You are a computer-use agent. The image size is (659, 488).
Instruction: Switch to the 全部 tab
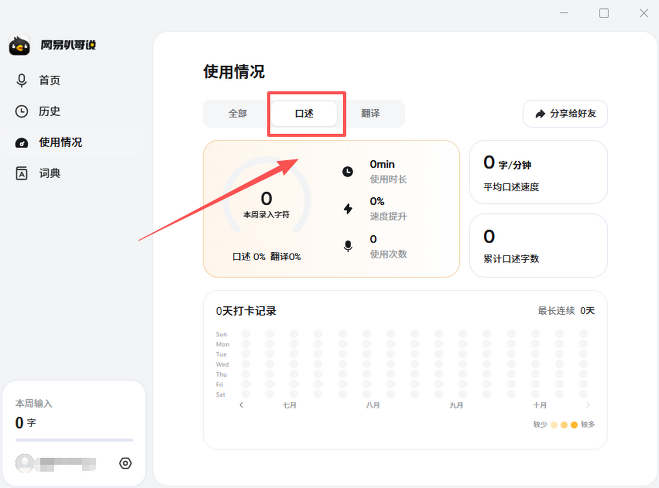coord(238,114)
